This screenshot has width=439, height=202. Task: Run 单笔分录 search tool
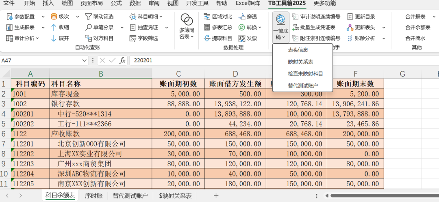point(99,28)
